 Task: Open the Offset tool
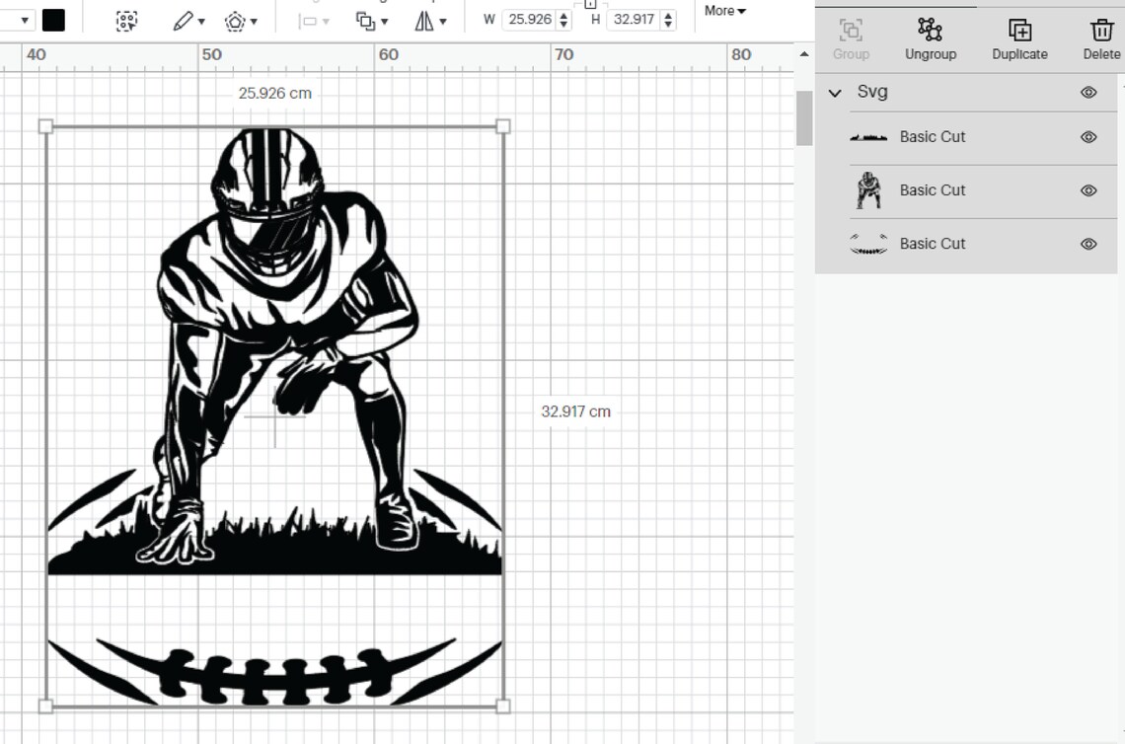tap(241, 22)
